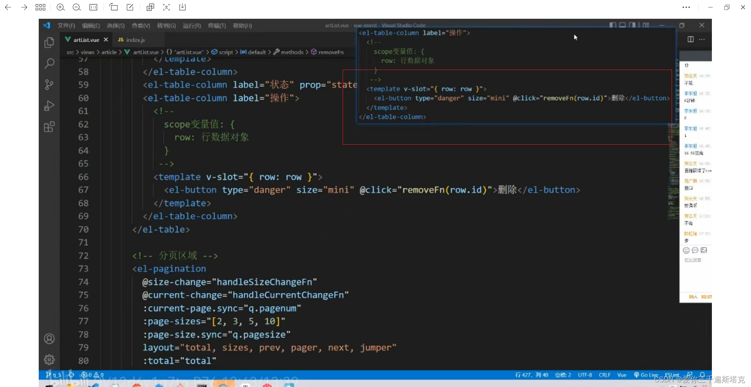Click the minimap on the editor's right
751x387 pixels.
[x=673, y=172]
